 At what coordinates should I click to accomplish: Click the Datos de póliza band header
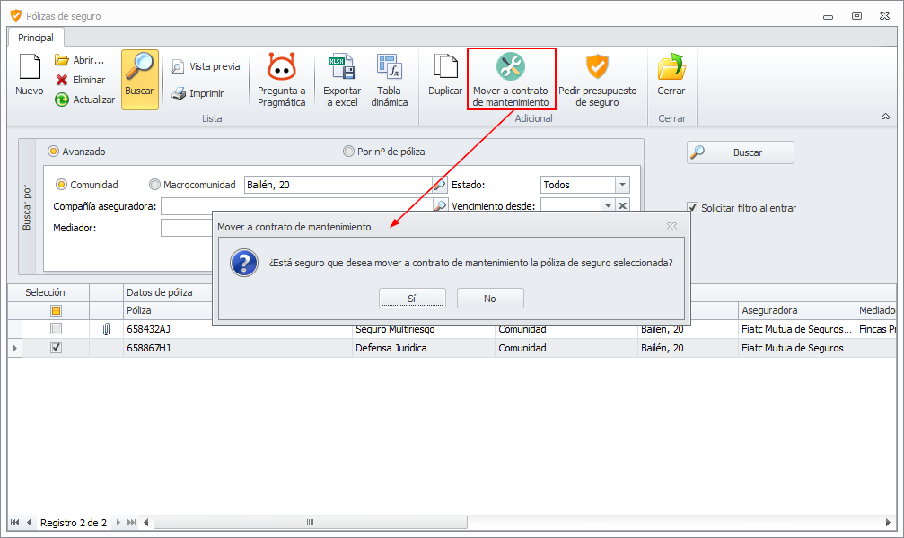click(x=168, y=292)
